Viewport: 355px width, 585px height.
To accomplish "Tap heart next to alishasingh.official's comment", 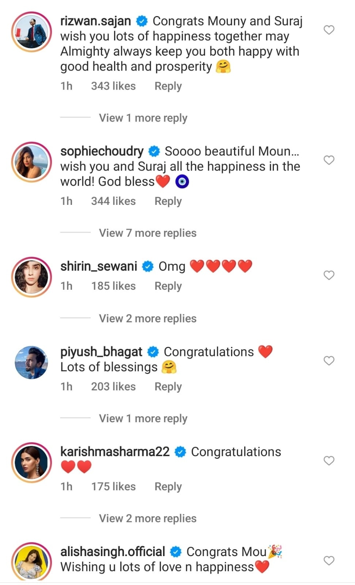I will tap(329, 560).
